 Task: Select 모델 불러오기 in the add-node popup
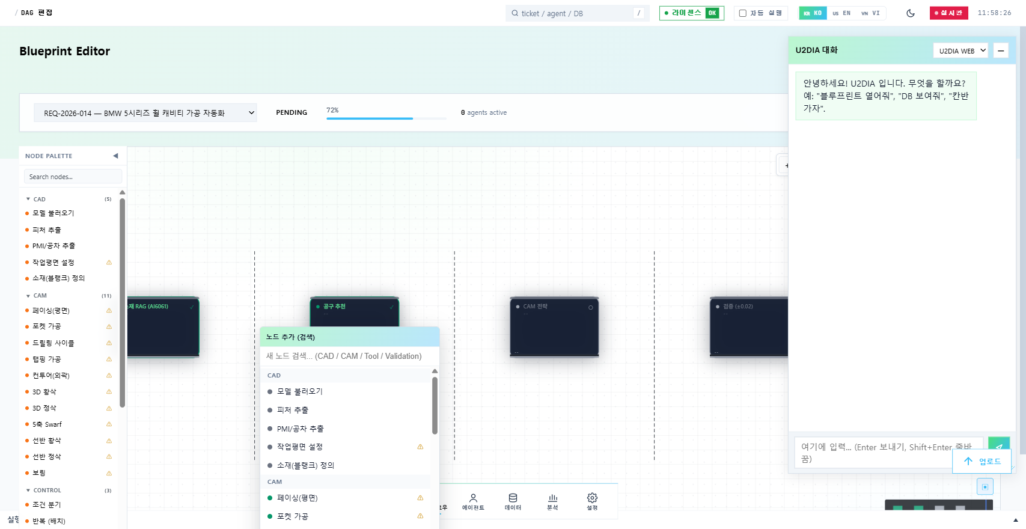coord(346,392)
